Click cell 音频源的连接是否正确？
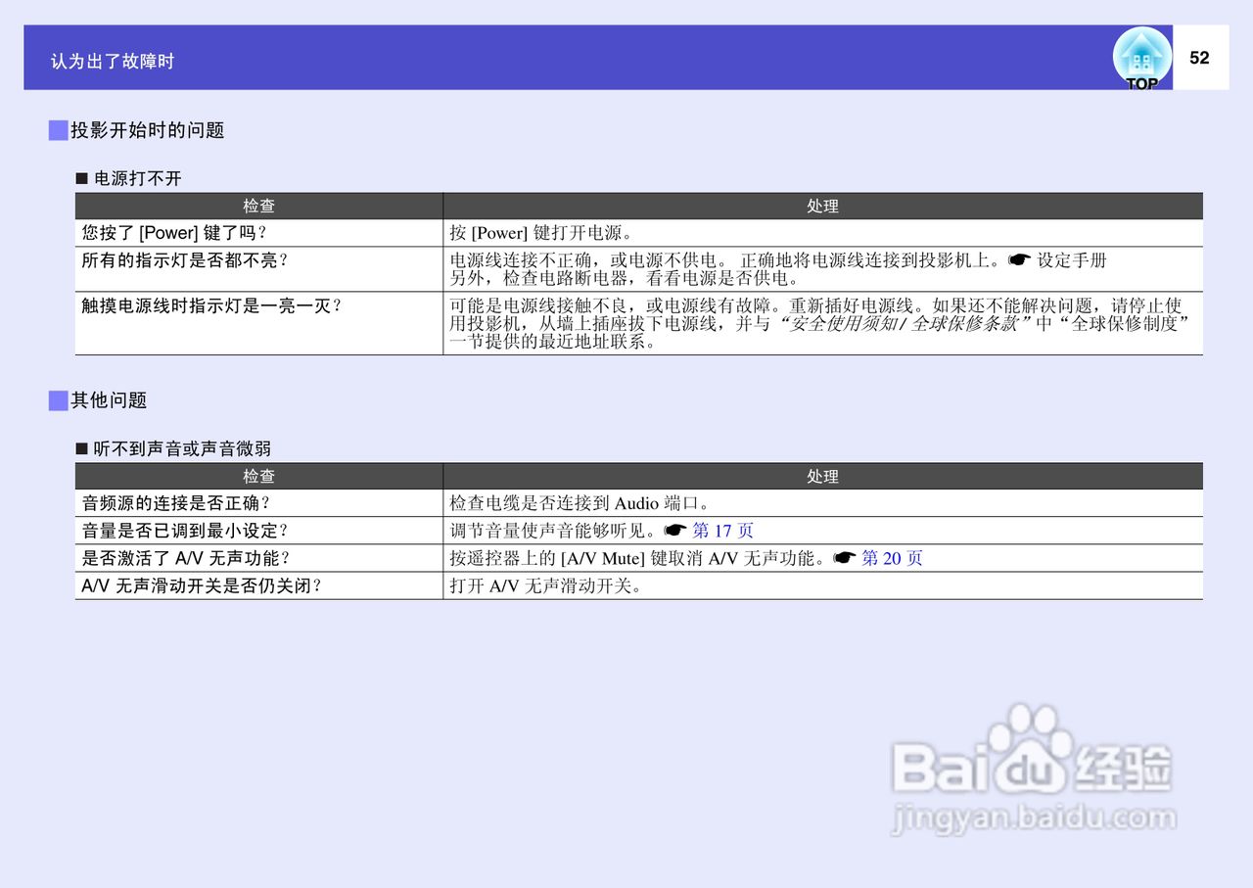The height and width of the screenshot is (888, 1253). tap(259, 503)
